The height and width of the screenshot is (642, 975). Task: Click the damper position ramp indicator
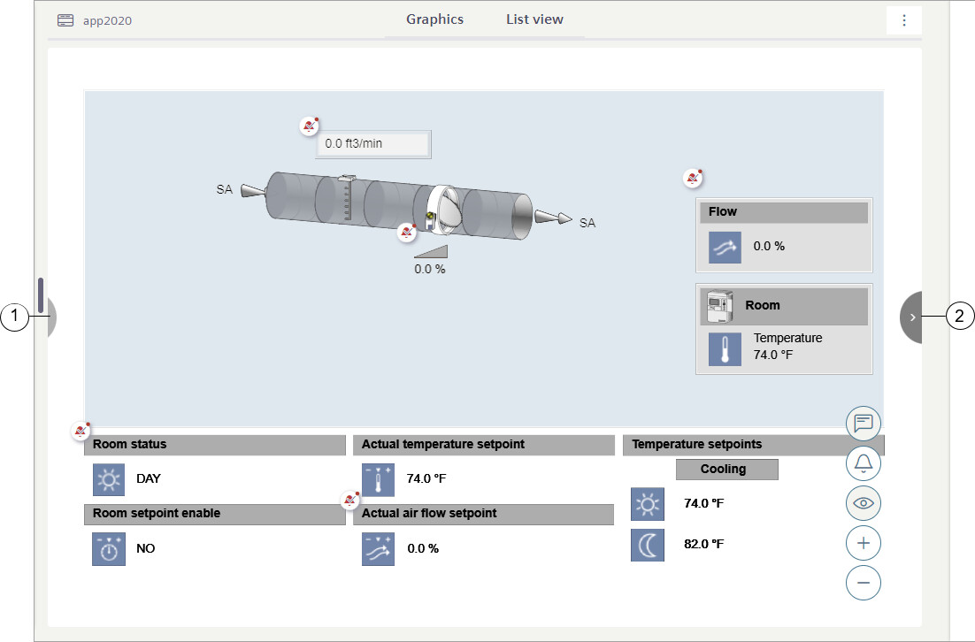tap(430, 252)
